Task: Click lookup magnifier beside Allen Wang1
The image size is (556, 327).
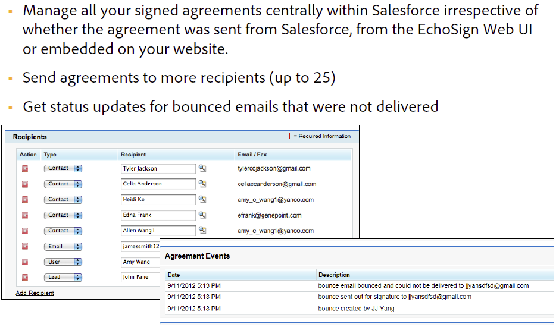Action: [x=202, y=230]
